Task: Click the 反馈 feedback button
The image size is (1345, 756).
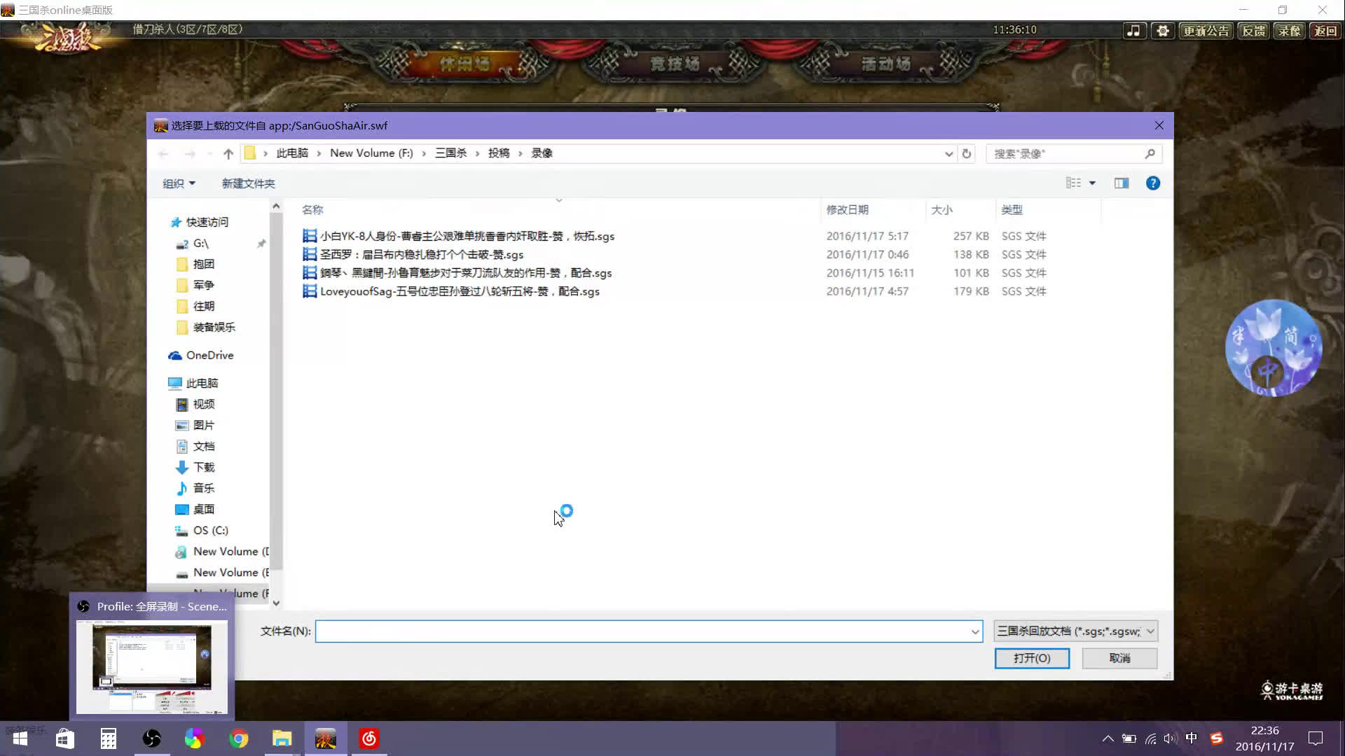Action: tap(1253, 31)
